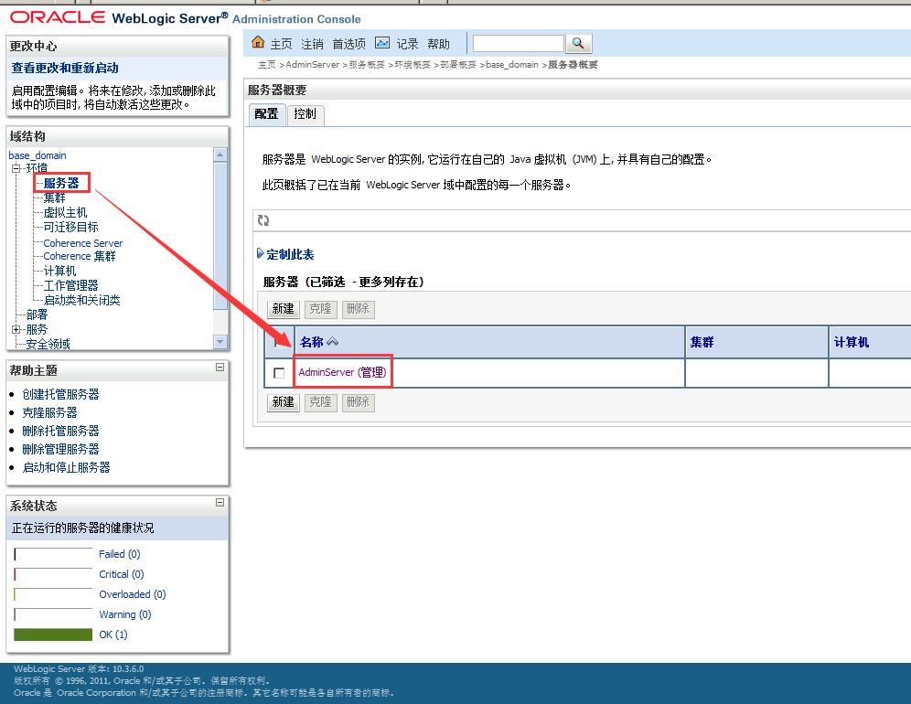Click the 集群 column header in the table

point(702,342)
